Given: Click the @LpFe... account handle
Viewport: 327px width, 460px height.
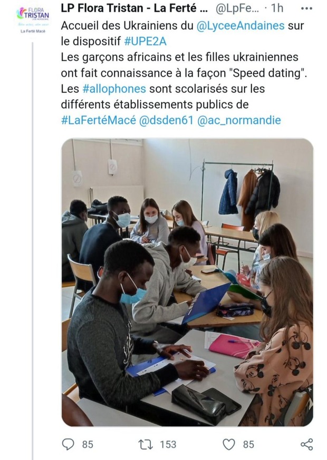Looking at the screenshot, I should 237,9.
